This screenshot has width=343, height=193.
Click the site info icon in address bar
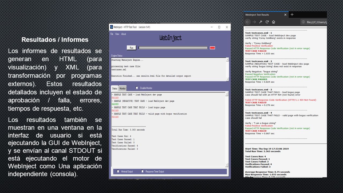point(304,22)
